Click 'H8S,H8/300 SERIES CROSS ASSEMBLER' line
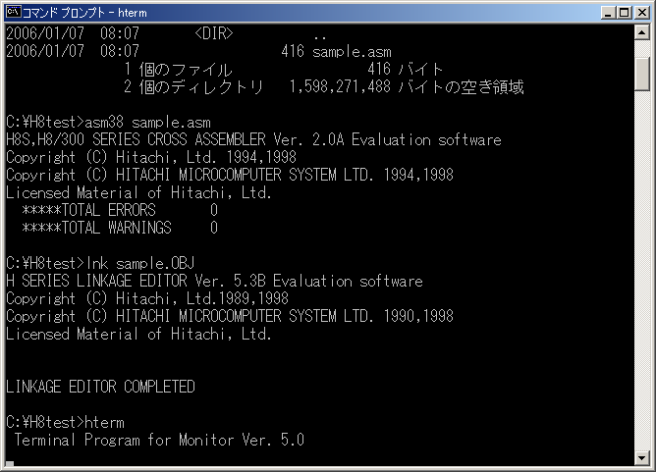This screenshot has height=472, width=656. [253, 139]
